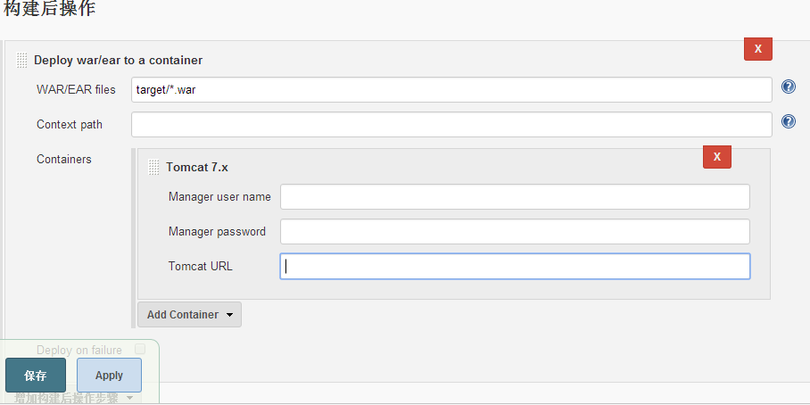Open the add post-build step dropdown

[73, 398]
